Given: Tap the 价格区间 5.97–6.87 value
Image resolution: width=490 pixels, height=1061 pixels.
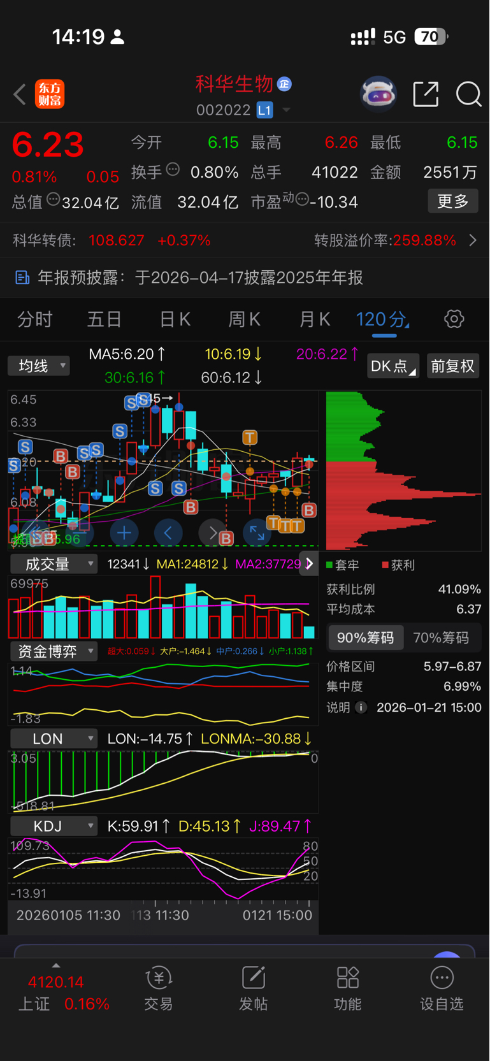Looking at the screenshot, I should click(452, 667).
